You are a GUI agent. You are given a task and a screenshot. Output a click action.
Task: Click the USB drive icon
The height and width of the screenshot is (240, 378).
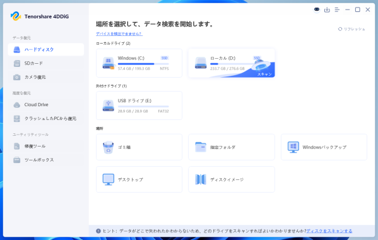click(109, 105)
